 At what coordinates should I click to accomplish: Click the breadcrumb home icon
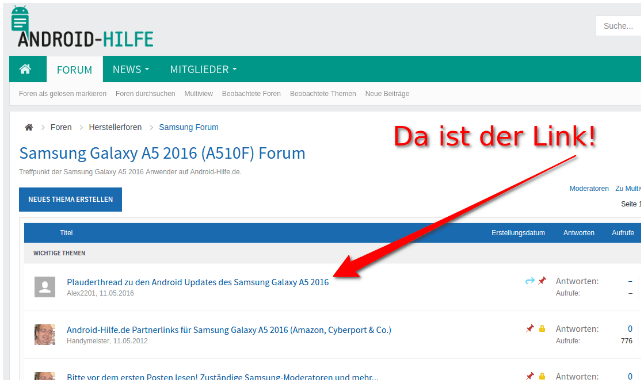(29, 127)
